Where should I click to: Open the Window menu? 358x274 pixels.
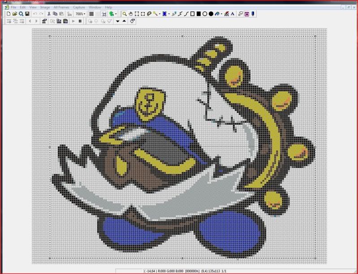(95, 7)
